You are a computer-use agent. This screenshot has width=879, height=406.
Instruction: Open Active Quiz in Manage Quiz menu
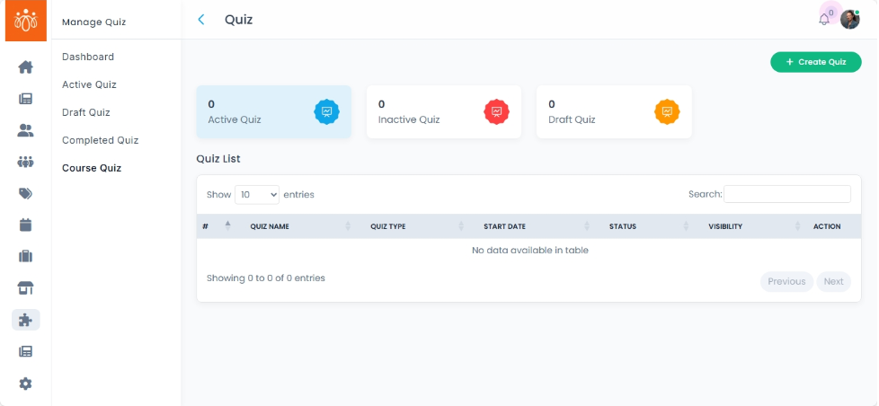click(x=89, y=84)
